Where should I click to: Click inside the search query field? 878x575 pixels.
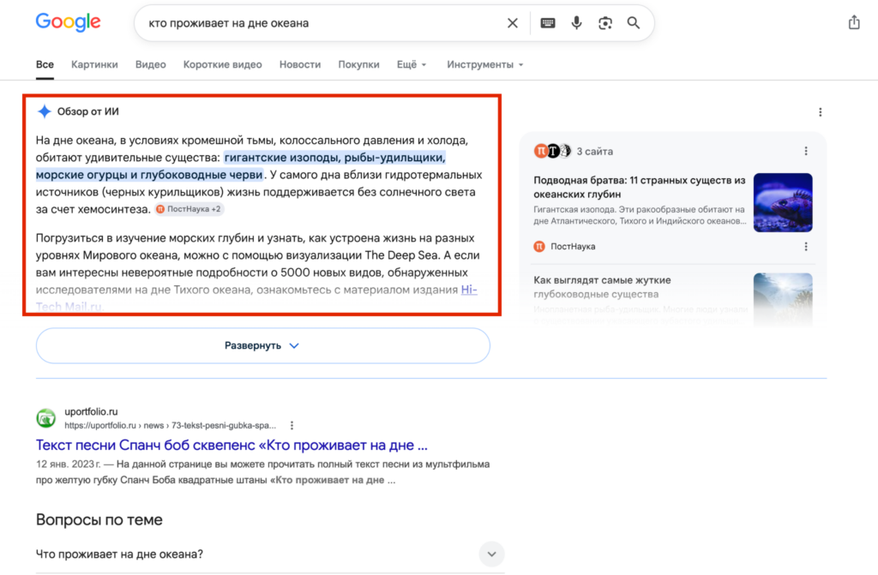tap(322, 23)
